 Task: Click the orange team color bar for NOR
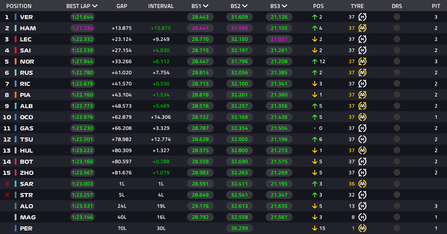click(x=16, y=61)
